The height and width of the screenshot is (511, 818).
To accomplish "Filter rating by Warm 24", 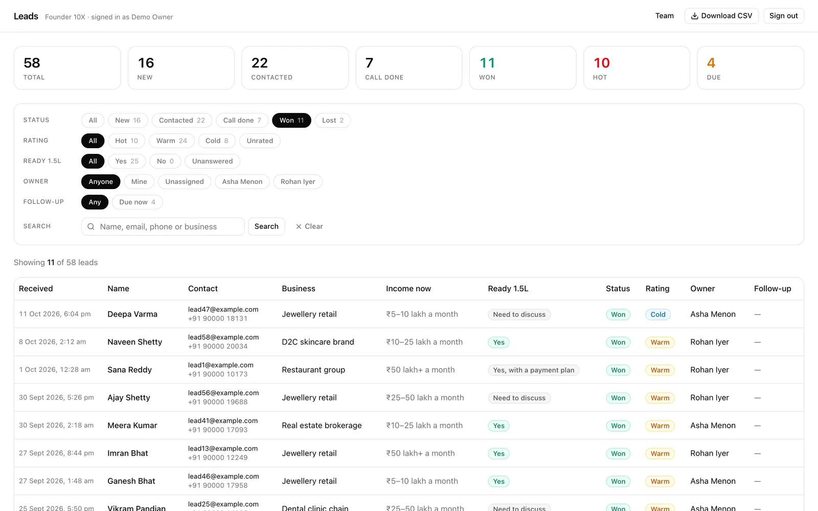I will [x=172, y=141].
